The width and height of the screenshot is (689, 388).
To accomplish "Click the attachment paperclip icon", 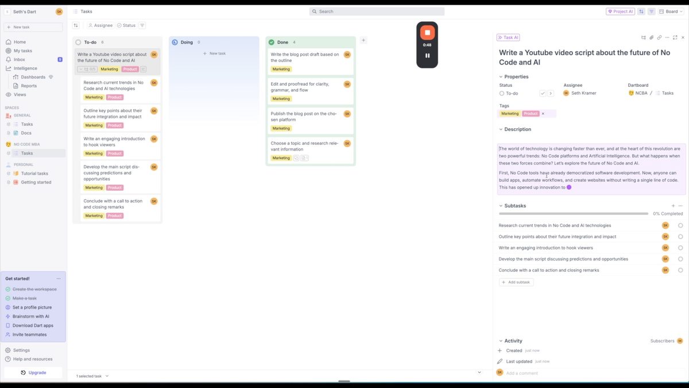I will 652,37.
